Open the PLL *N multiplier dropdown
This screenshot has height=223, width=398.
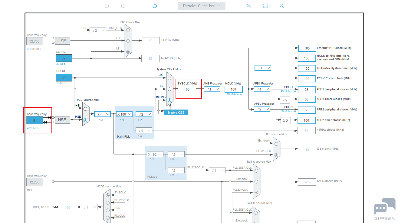point(124,114)
